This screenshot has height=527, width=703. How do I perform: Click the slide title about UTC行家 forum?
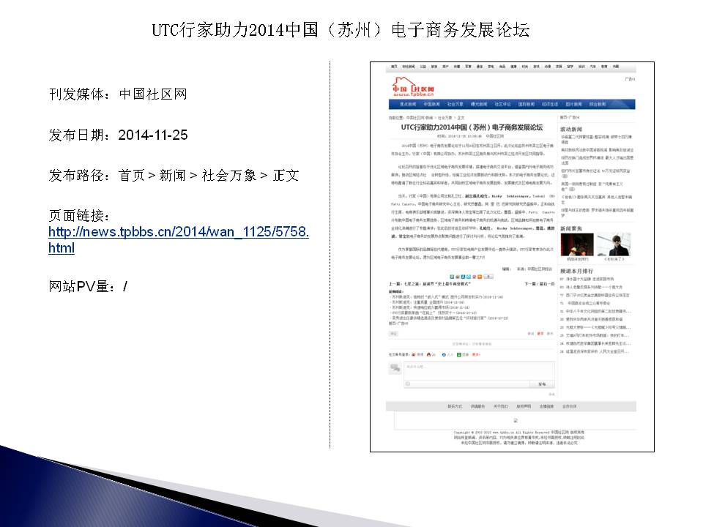(x=341, y=30)
